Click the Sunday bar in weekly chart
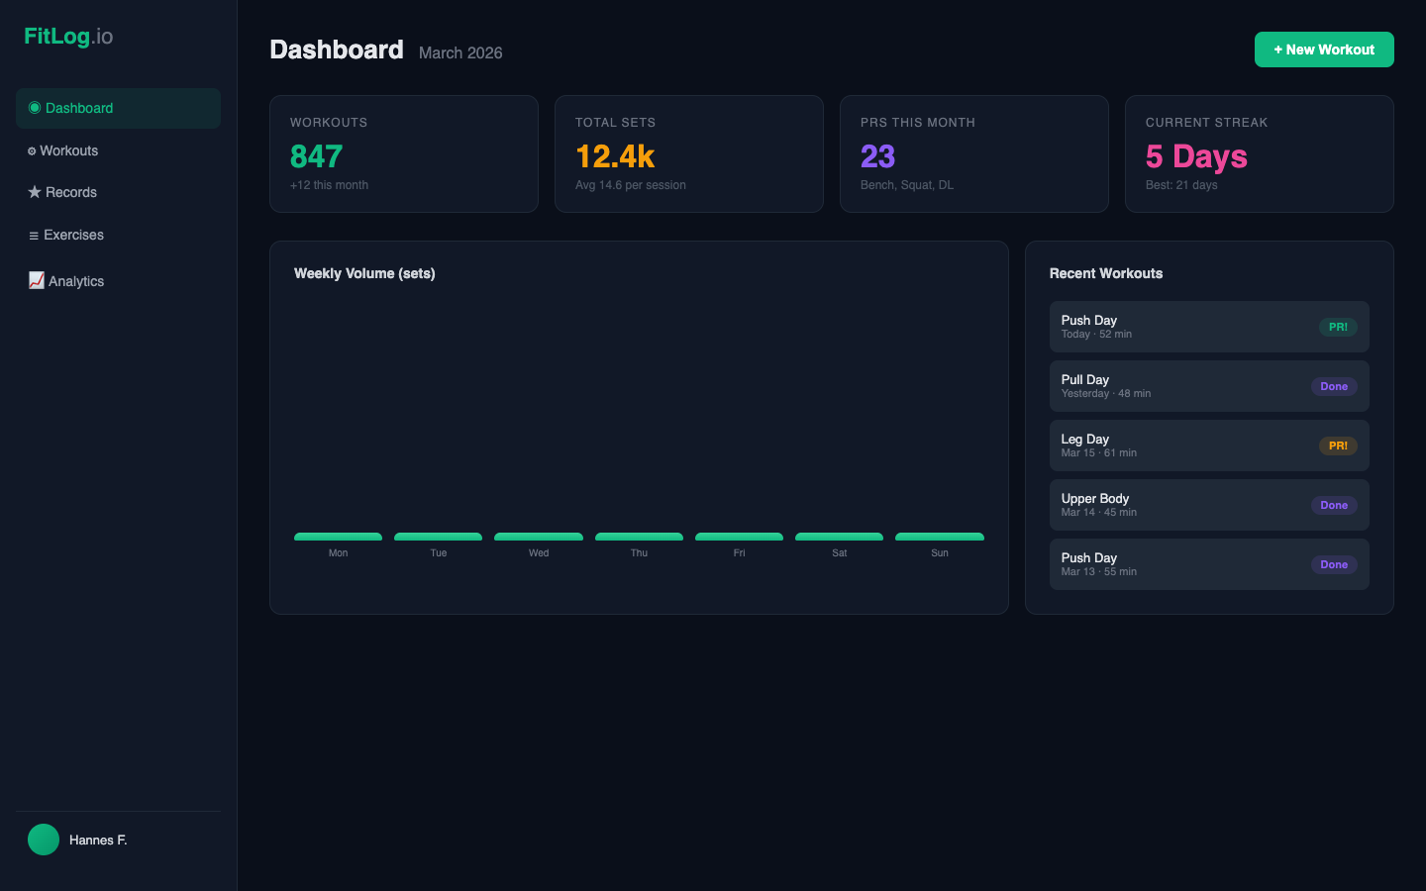The width and height of the screenshot is (1426, 891). pos(940,537)
